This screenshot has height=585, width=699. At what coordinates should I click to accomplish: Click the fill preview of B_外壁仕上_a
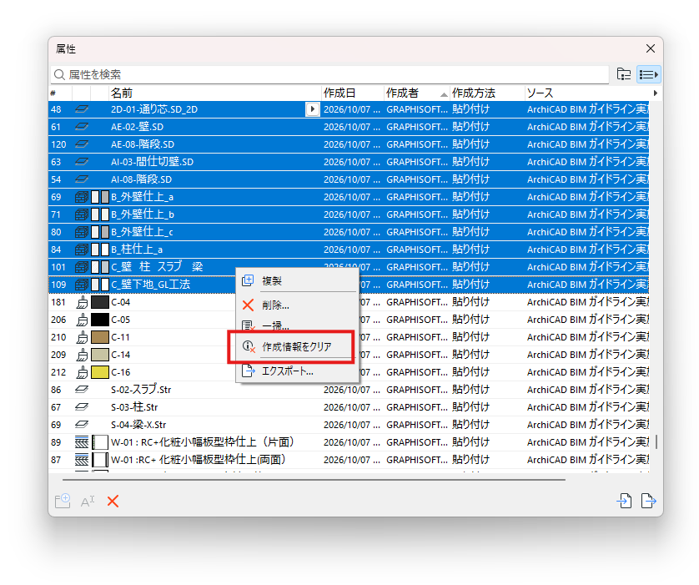coord(100,197)
